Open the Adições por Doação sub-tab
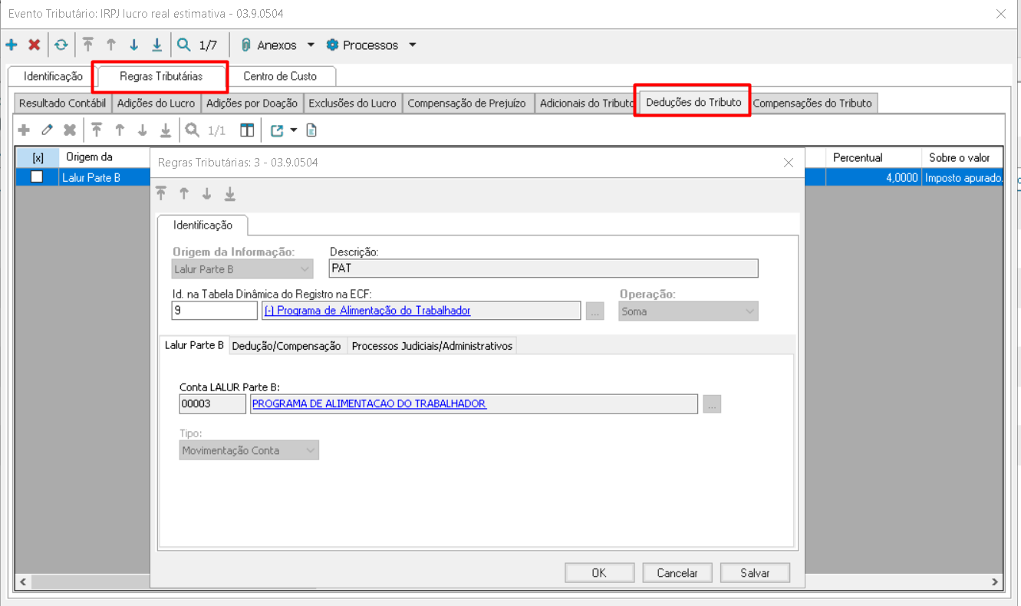Screen dimensions: 1021x606 point(252,103)
